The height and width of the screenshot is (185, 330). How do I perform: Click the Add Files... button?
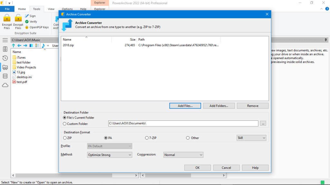[185, 106]
